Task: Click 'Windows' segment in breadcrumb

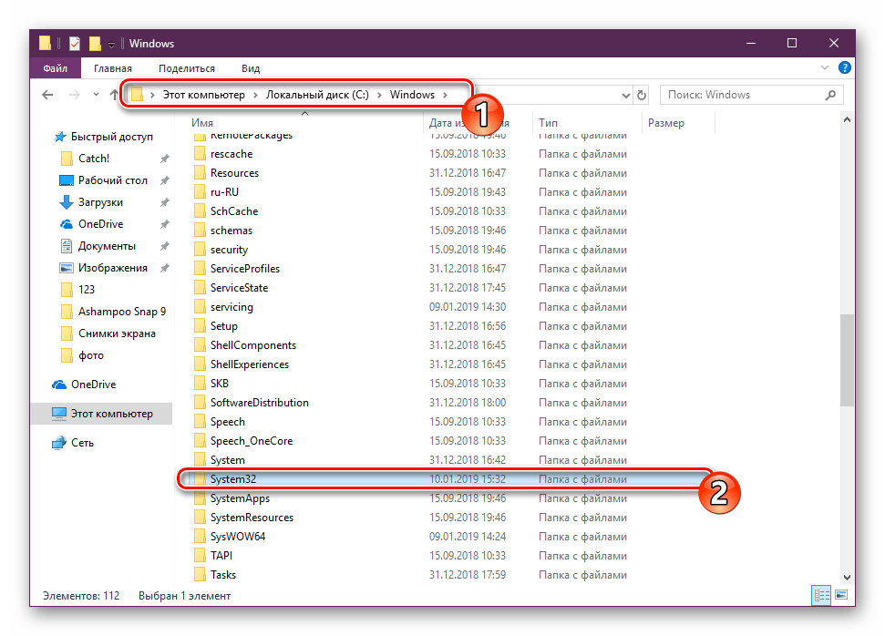Action: [x=412, y=95]
